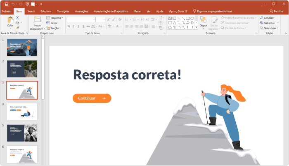Image resolution: width=289 pixels, height=166 pixels.
Task: Expand the full shapes gallery
Action: tap(196, 27)
